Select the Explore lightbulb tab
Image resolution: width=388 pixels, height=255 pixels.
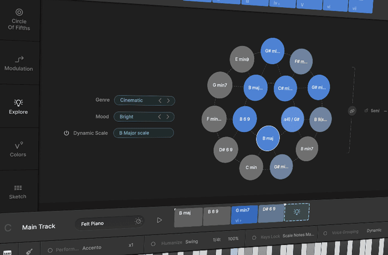click(x=18, y=106)
